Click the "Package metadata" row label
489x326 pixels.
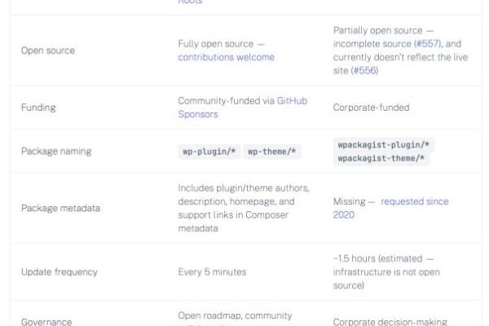pyautogui.click(x=60, y=208)
